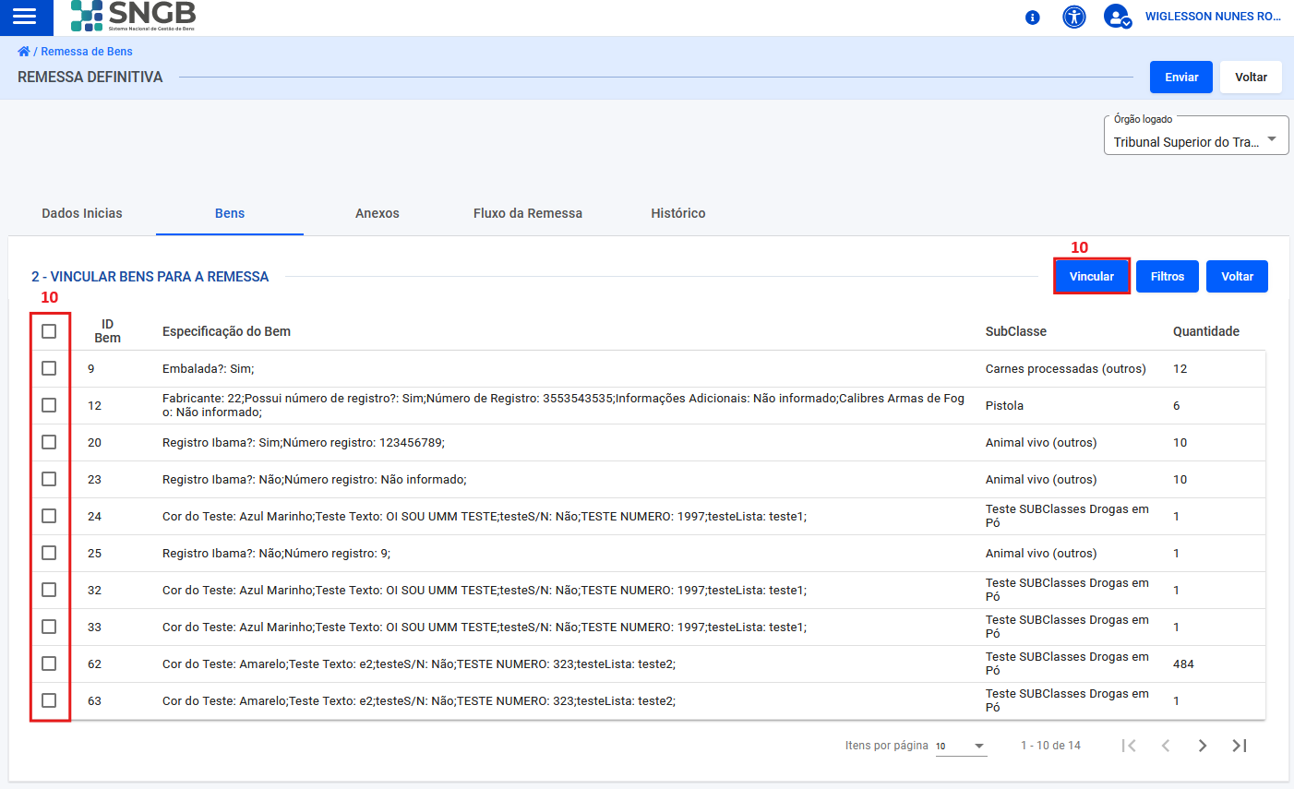Click the '1 - 10 de 14' pagination label
The width and height of the screenshot is (1294, 789).
tap(1050, 746)
